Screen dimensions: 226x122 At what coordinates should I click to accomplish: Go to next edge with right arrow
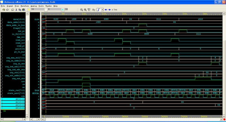point(110,10)
